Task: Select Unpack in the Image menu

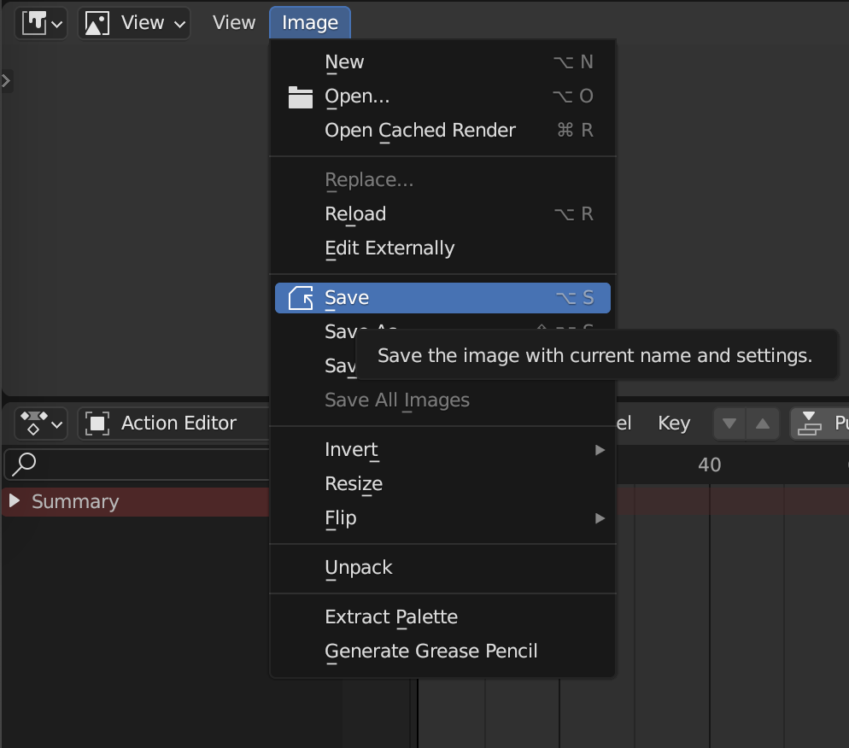Action: pos(442,567)
